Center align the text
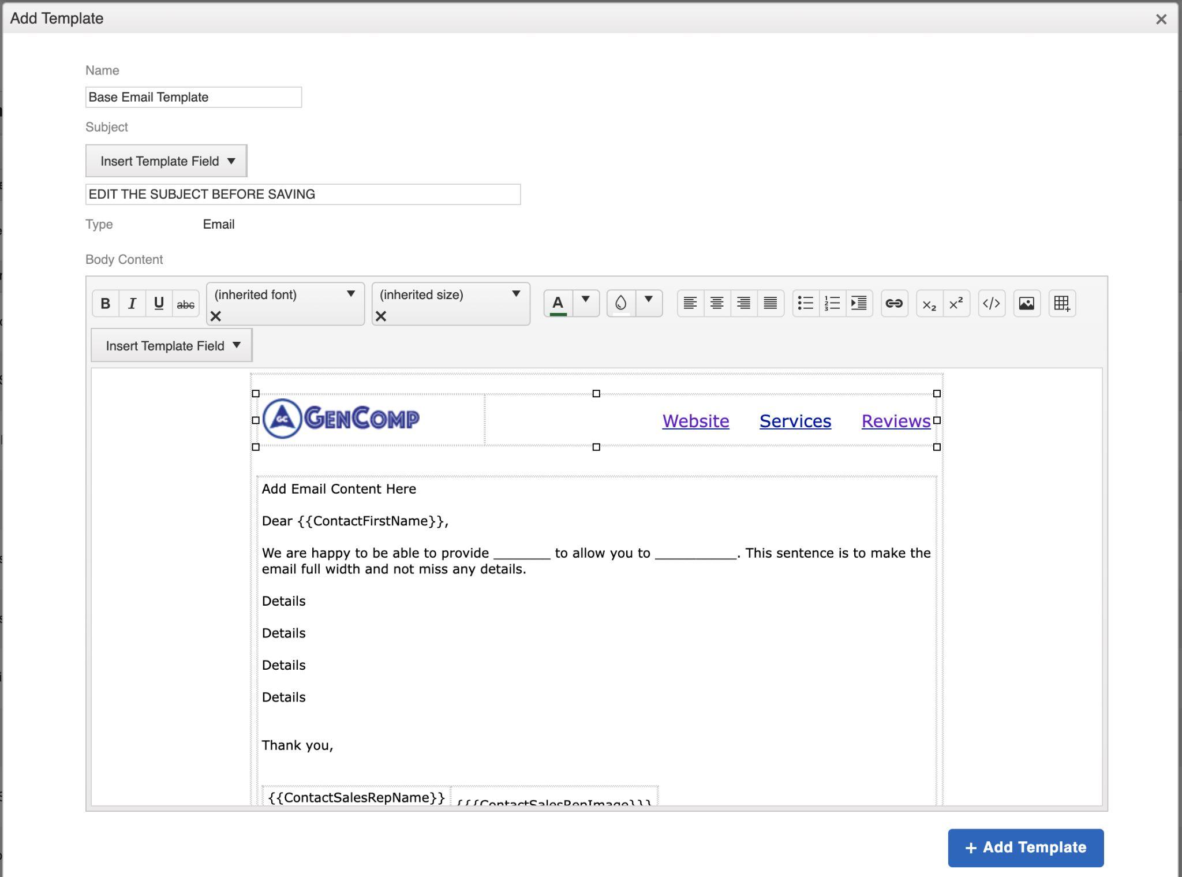1182x877 pixels. [x=717, y=303]
